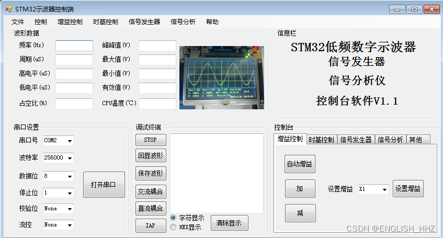Click the STOP button
443x238 pixels.
coord(151,140)
